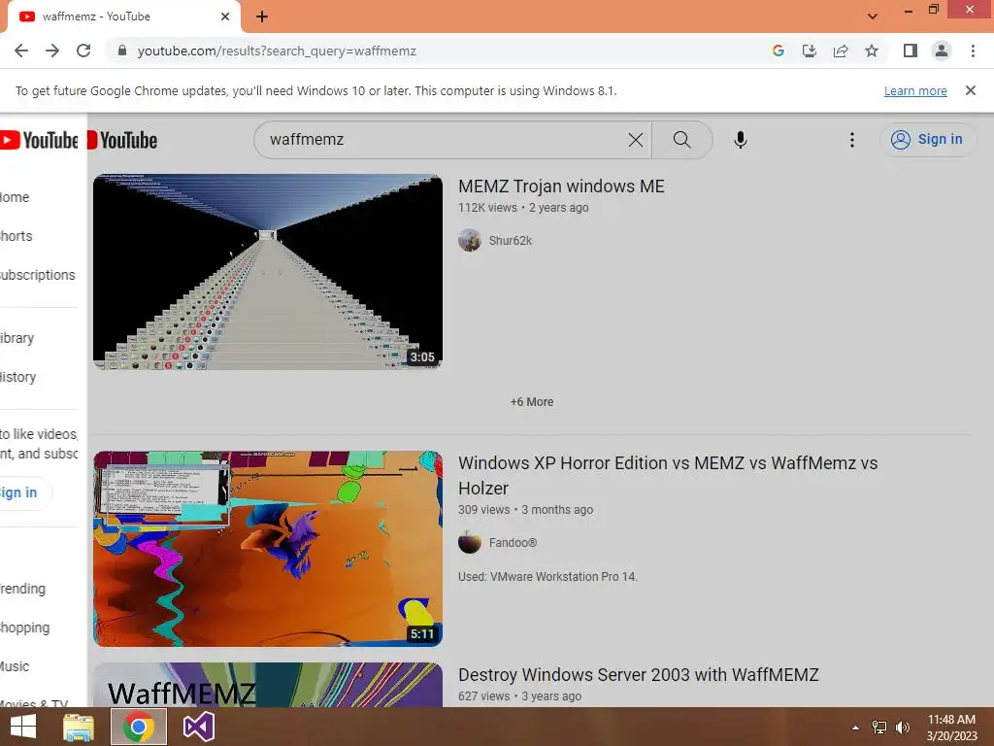Screen dimensions: 994x746
Task: Play the MEMZ Trojan windows ME thumbnail
Action: tap(268, 272)
